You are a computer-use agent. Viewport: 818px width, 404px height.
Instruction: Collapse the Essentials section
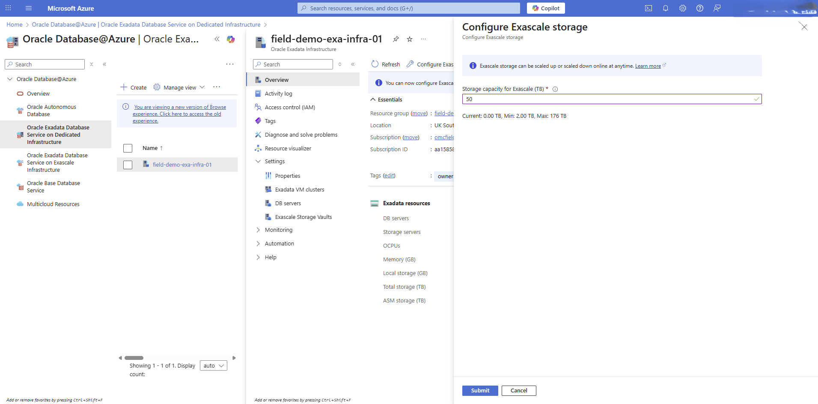[373, 99]
